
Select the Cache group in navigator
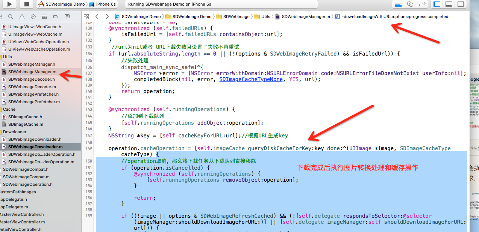9,109
